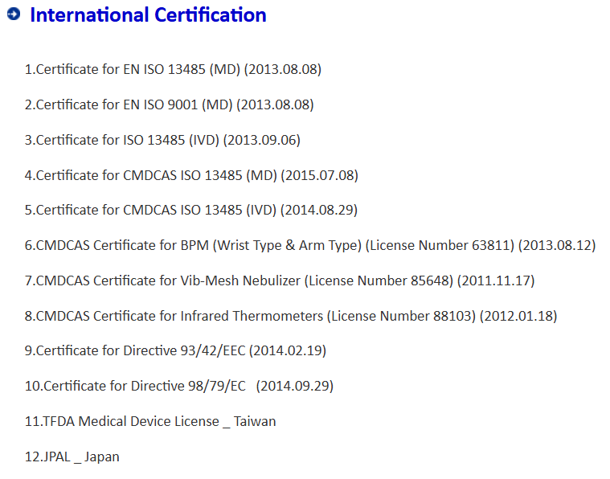The image size is (610, 479).
Task: Open TFDA Medical Device License _ Taiwan
Action: pyautogui.click(x=150, y=421)
